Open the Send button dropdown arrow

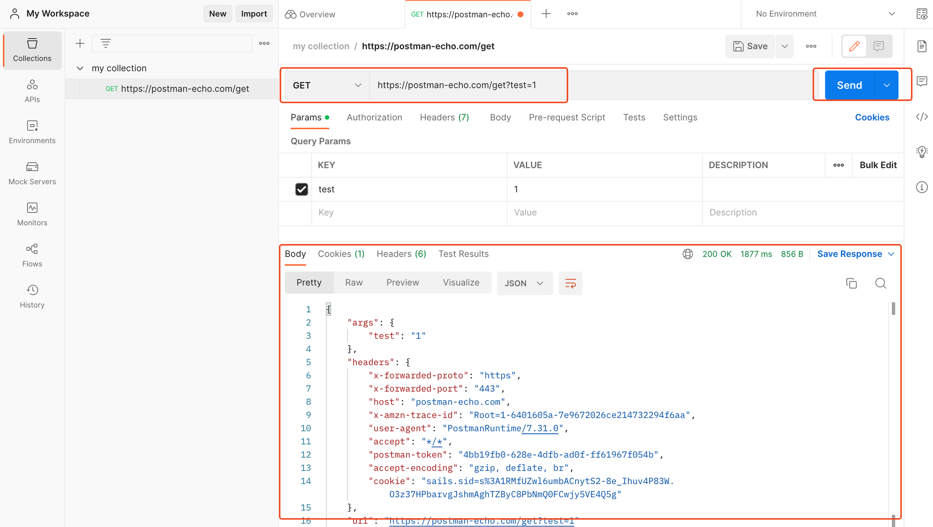pos(886,85)
